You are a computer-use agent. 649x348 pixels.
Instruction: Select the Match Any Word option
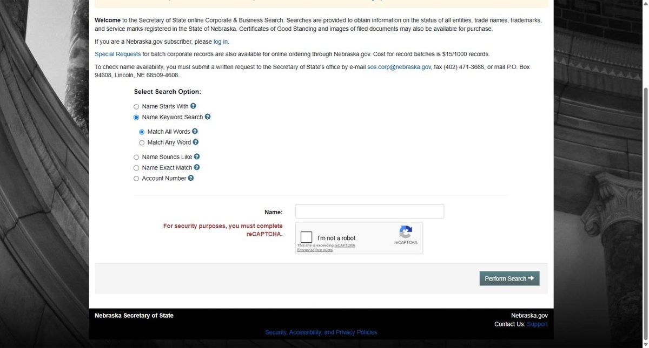(142, 142)
